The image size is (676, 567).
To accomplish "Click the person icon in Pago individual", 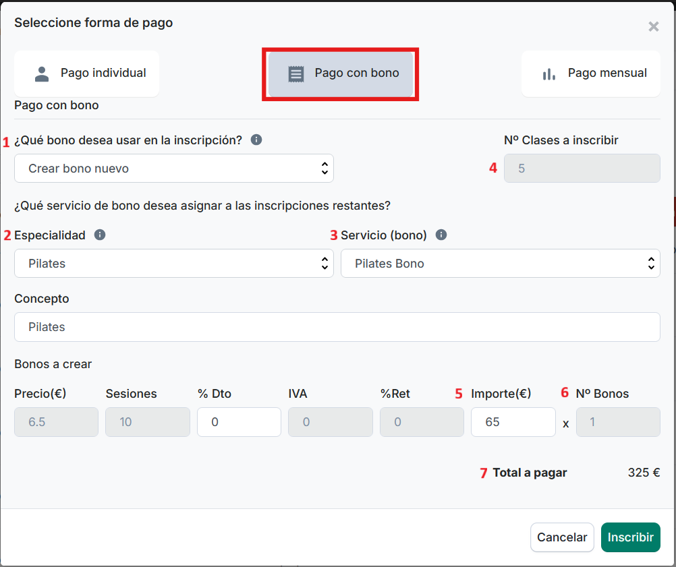I will tap(42, 74).
